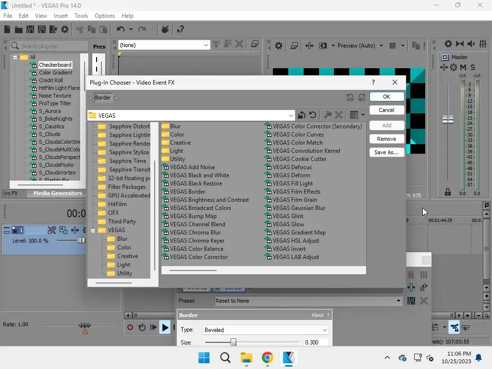492x369 pixels.
Task: Click OK in the Plug-In Chooser
Action: click(387, 97)
